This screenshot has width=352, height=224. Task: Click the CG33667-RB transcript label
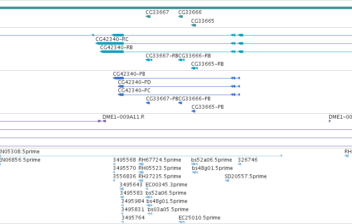[162, 56]
